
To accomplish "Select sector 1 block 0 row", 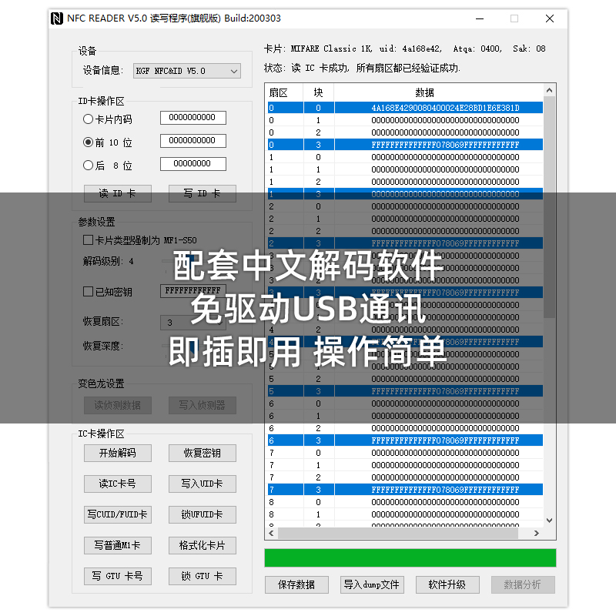I will [405, 157].
